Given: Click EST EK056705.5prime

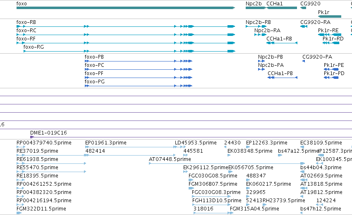Looking at the screenshot, I should click(x=251, y=168).
